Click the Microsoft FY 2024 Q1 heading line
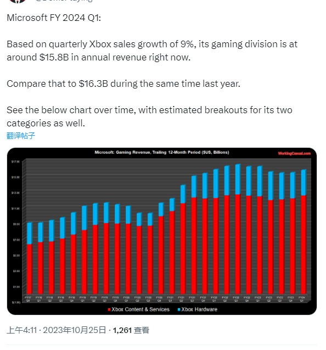The image size is (326, 350). [54, 18]
